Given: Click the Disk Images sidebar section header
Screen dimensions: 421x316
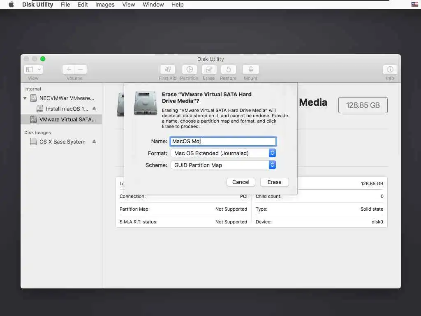Looking at the screenshot, I should coord(37,132).
